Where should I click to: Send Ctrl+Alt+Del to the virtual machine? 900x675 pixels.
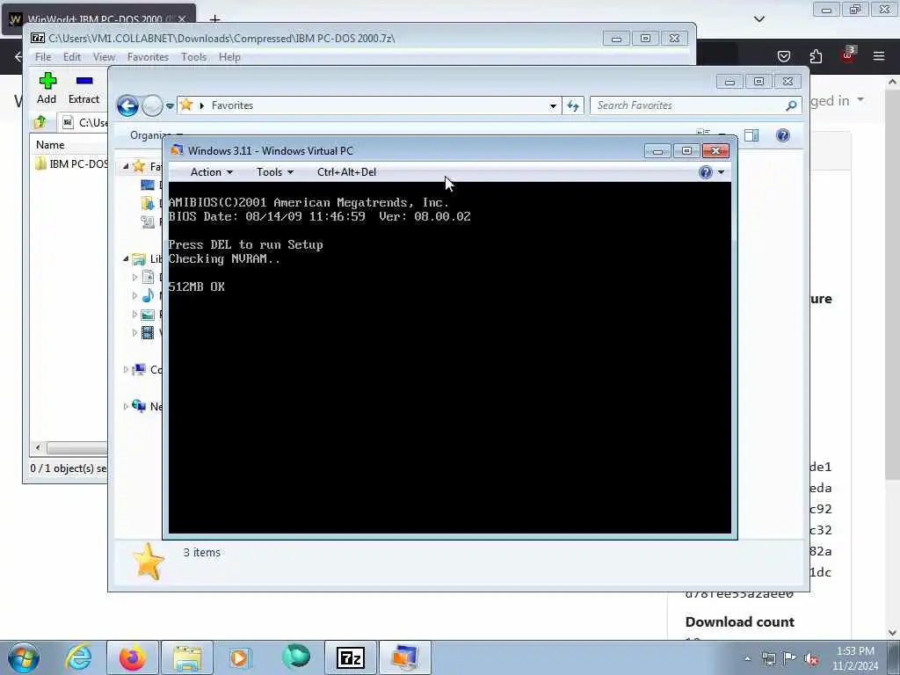[x=346, y=172]
